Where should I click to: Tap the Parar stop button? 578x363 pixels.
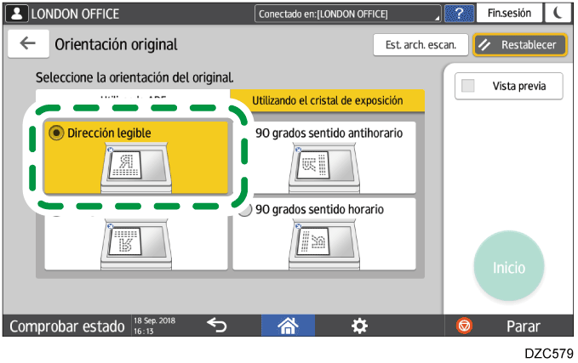point(523,326)
